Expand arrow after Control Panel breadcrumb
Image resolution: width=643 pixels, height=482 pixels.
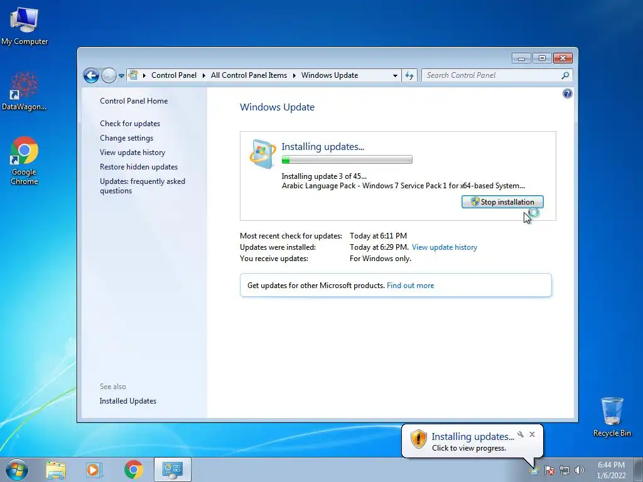pyautogui.click(x=204, y=75)
